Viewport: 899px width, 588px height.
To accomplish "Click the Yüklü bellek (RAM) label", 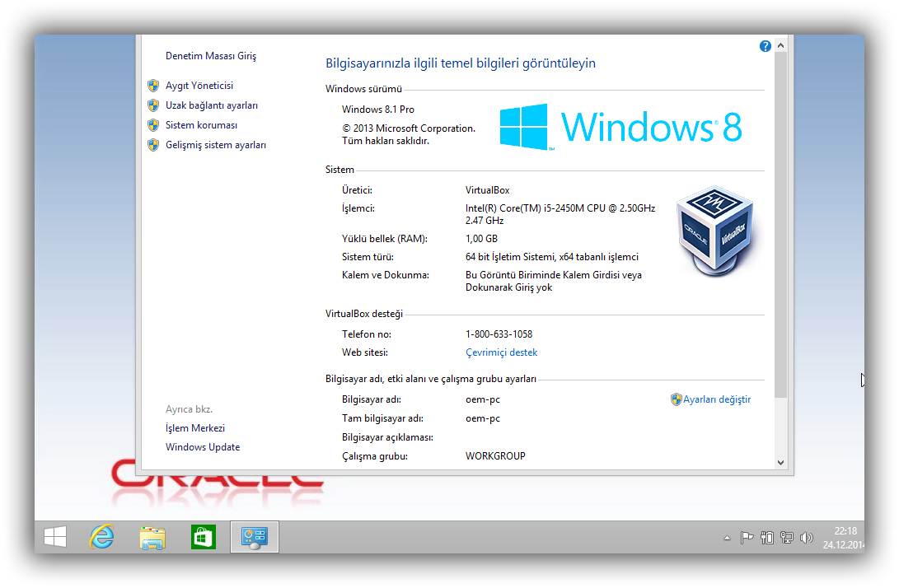I will click(385, 239).
